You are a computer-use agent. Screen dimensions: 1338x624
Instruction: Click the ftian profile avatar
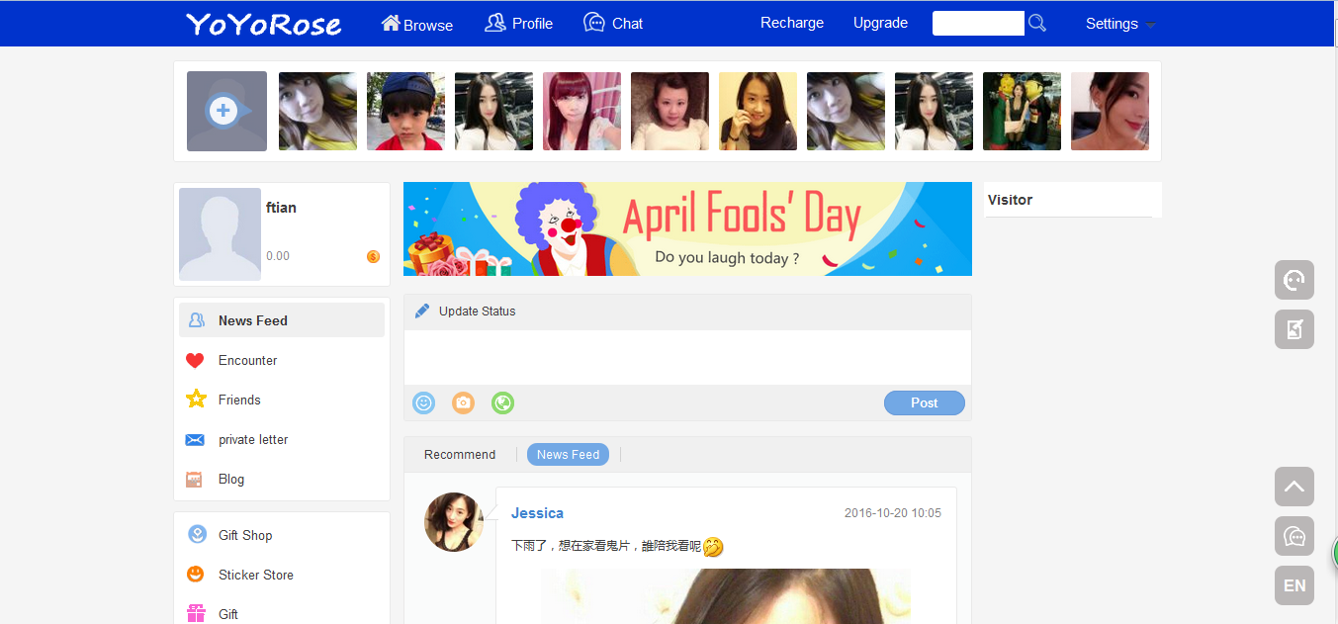220,234
